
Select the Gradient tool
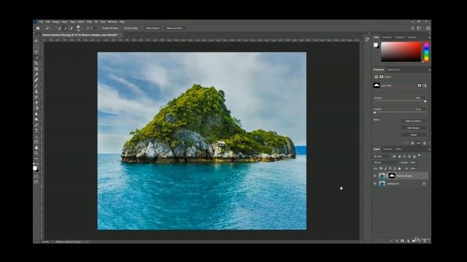coord(37,108)
